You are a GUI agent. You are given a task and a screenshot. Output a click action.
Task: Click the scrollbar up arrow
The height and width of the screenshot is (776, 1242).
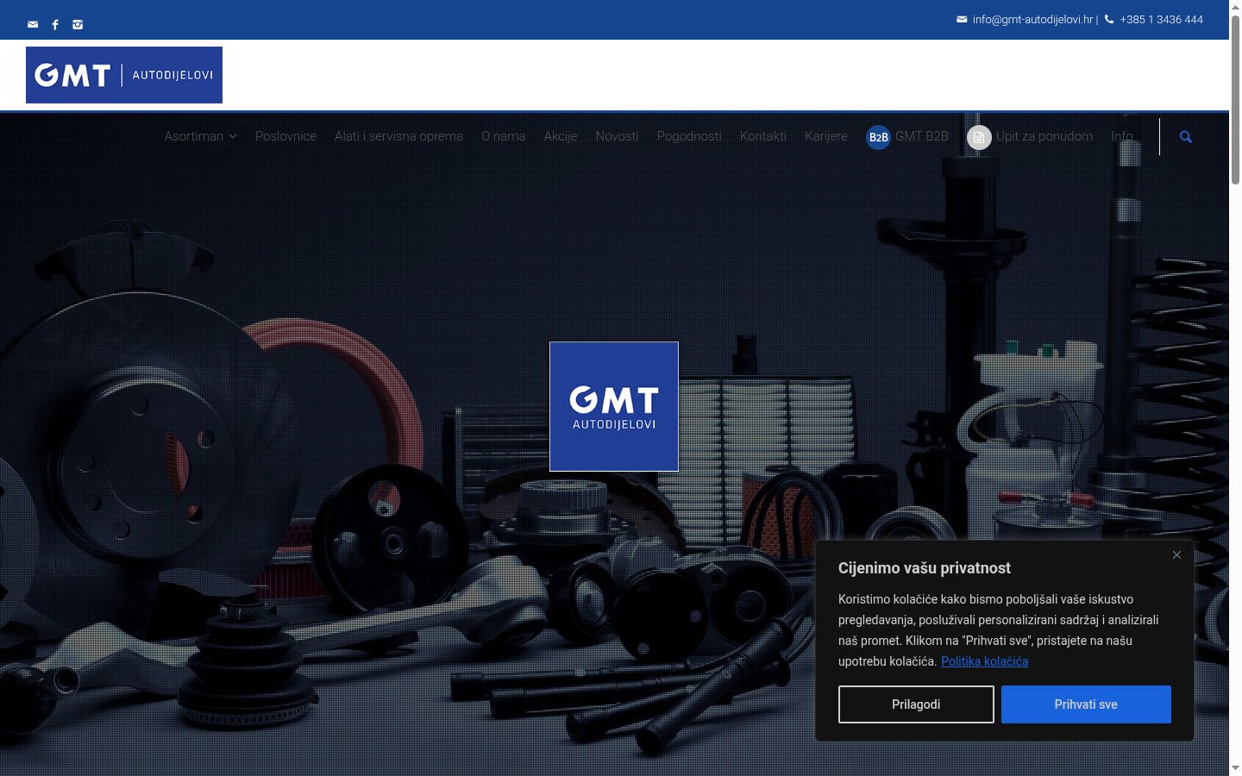[x=1235, y=6]
